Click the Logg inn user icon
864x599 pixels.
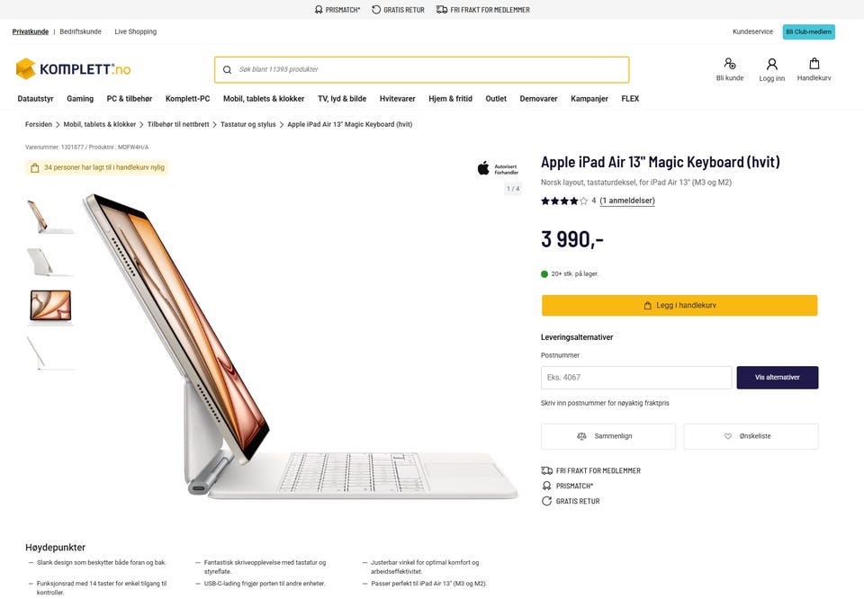click(771, 64)
